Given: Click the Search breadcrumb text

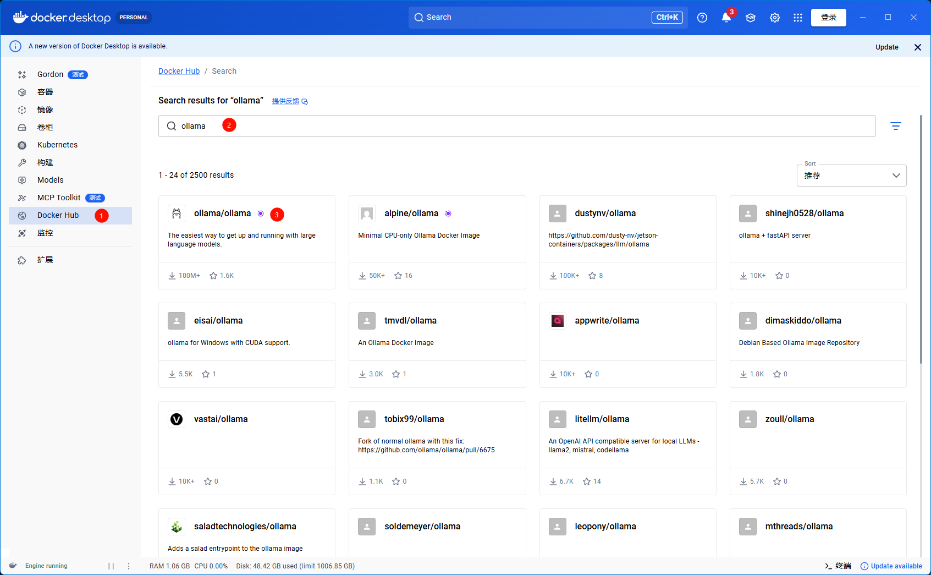Looking at the screenshot, I should click(x=224, y=71).
